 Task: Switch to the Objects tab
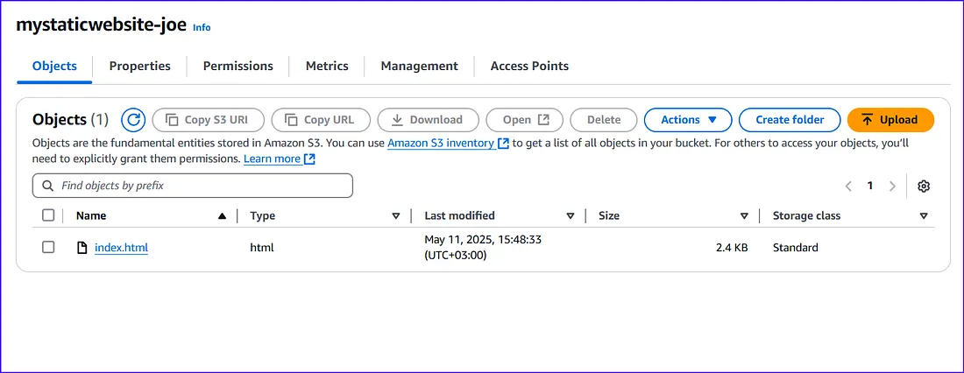pos(54,67)
